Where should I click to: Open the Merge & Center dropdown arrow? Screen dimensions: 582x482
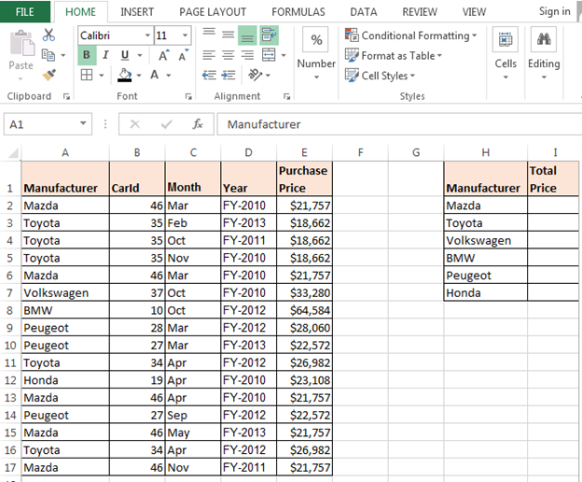click(x=284, y=55)
